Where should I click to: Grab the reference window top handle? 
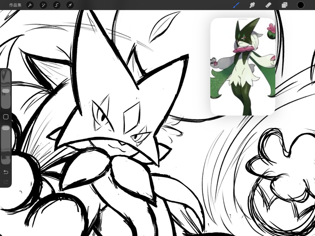[243, 19]
